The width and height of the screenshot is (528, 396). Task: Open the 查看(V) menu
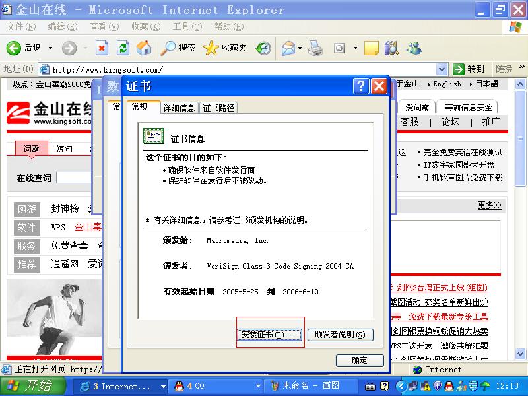coord(104,26)
